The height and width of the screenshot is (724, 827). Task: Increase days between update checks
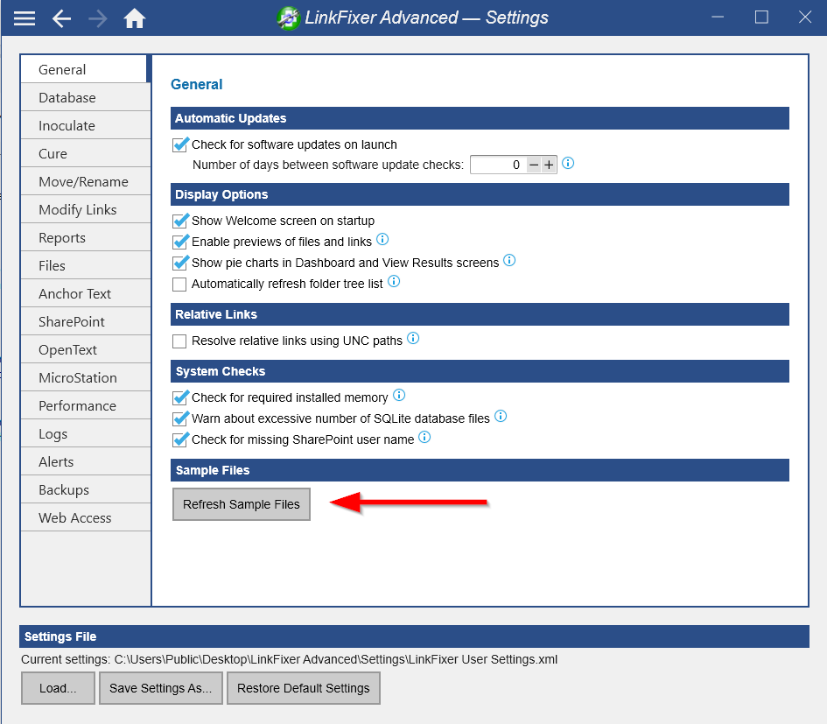tap(549, 165)
